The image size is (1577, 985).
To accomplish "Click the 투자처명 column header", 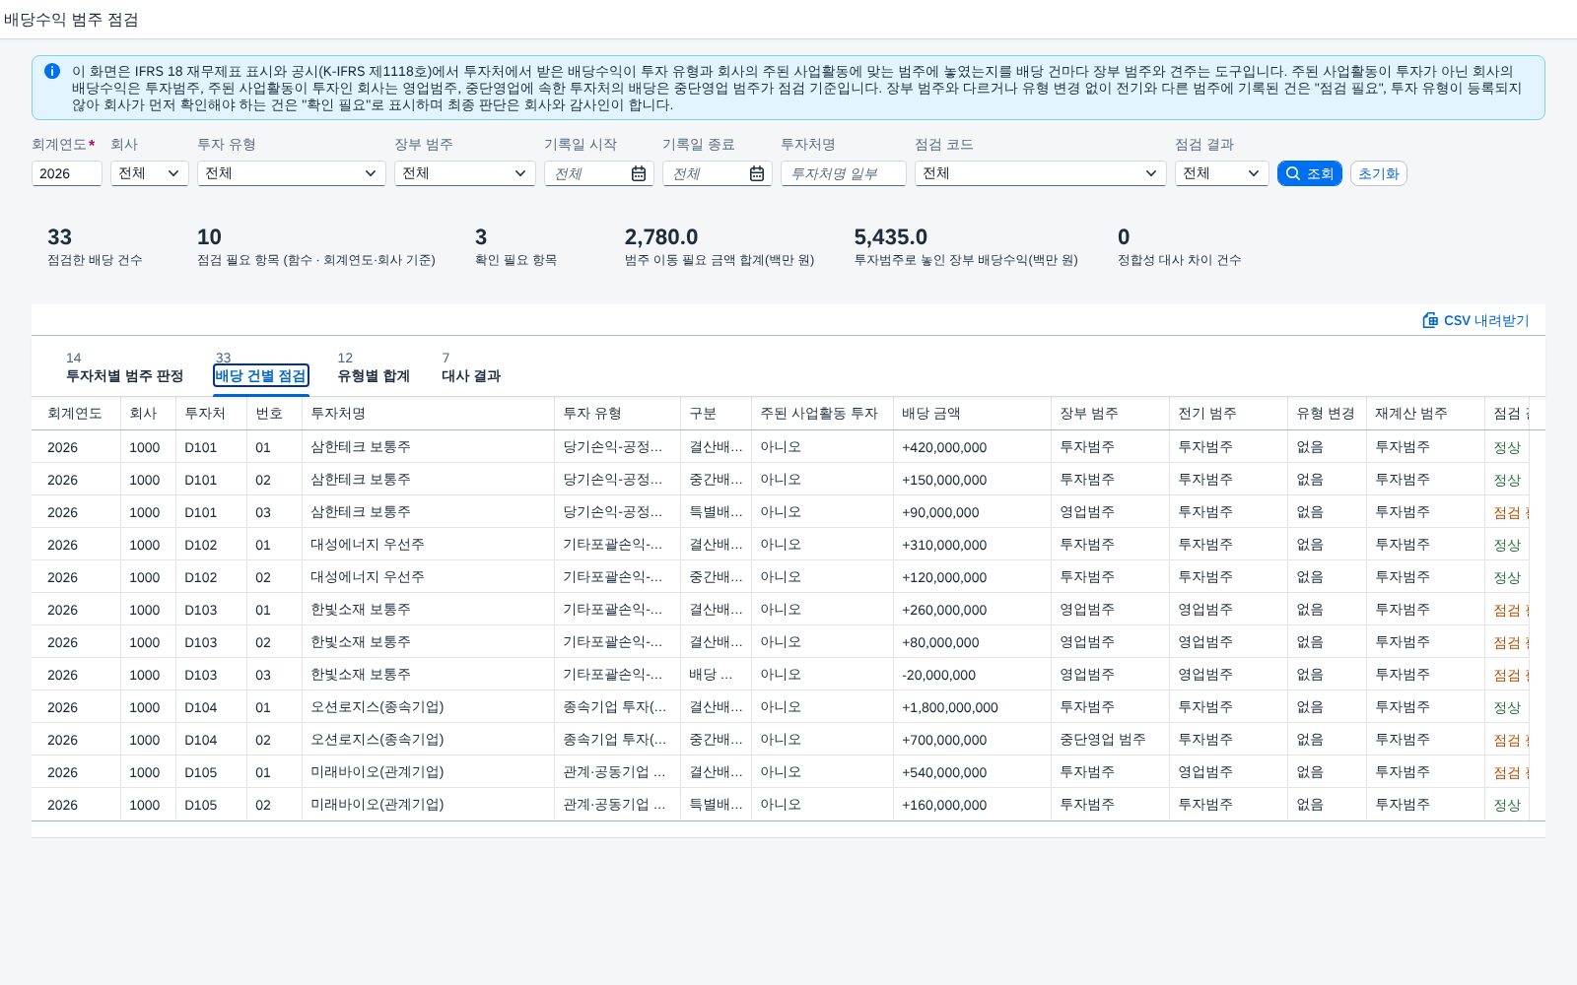I will [x=428, y=414].
